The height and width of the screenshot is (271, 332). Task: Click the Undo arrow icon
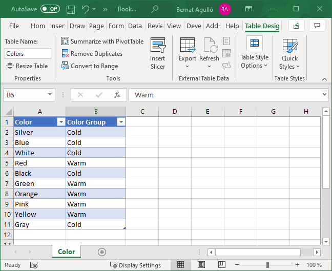click(86, 9)
